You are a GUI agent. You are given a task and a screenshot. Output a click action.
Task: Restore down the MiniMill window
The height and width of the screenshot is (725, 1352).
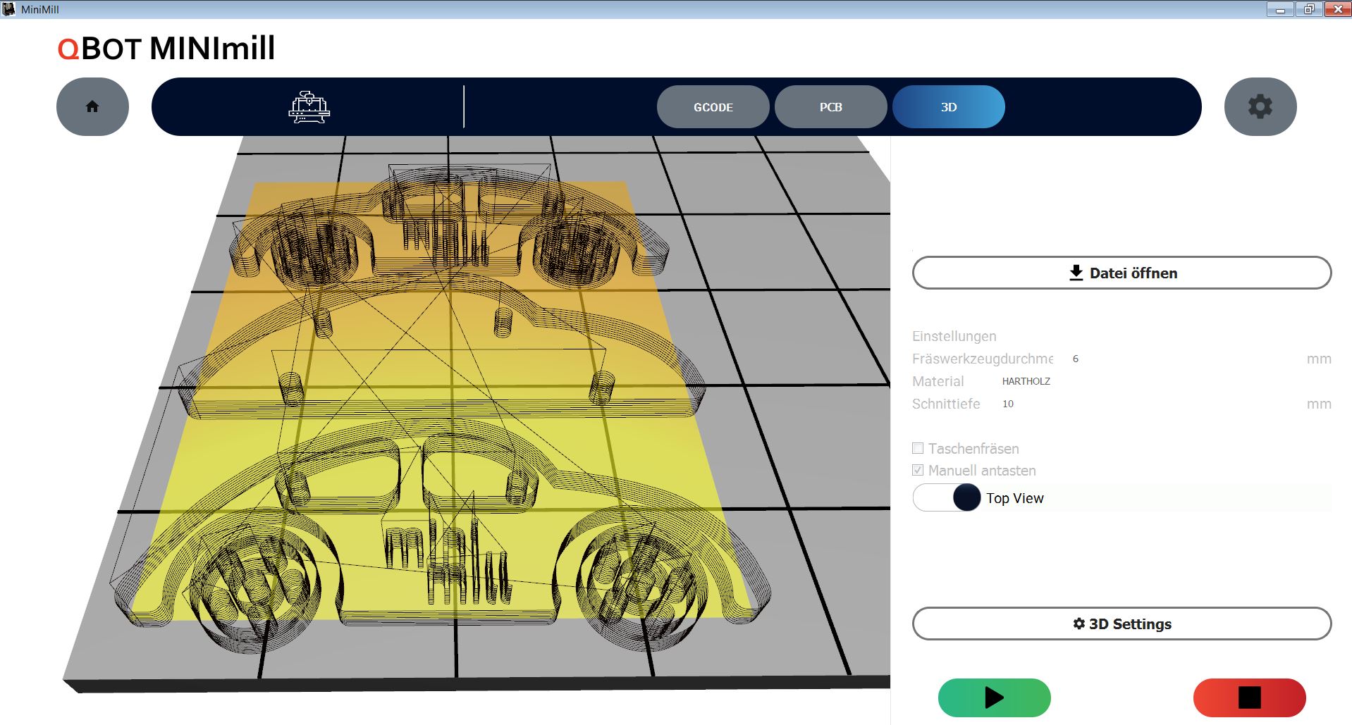point(1308,9)
